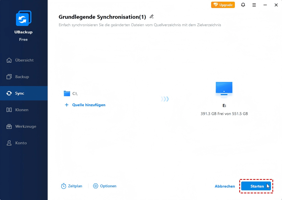Click the orange Upgrade button
This screenshot has height=200, width=282.
click(x=223, y=5)
